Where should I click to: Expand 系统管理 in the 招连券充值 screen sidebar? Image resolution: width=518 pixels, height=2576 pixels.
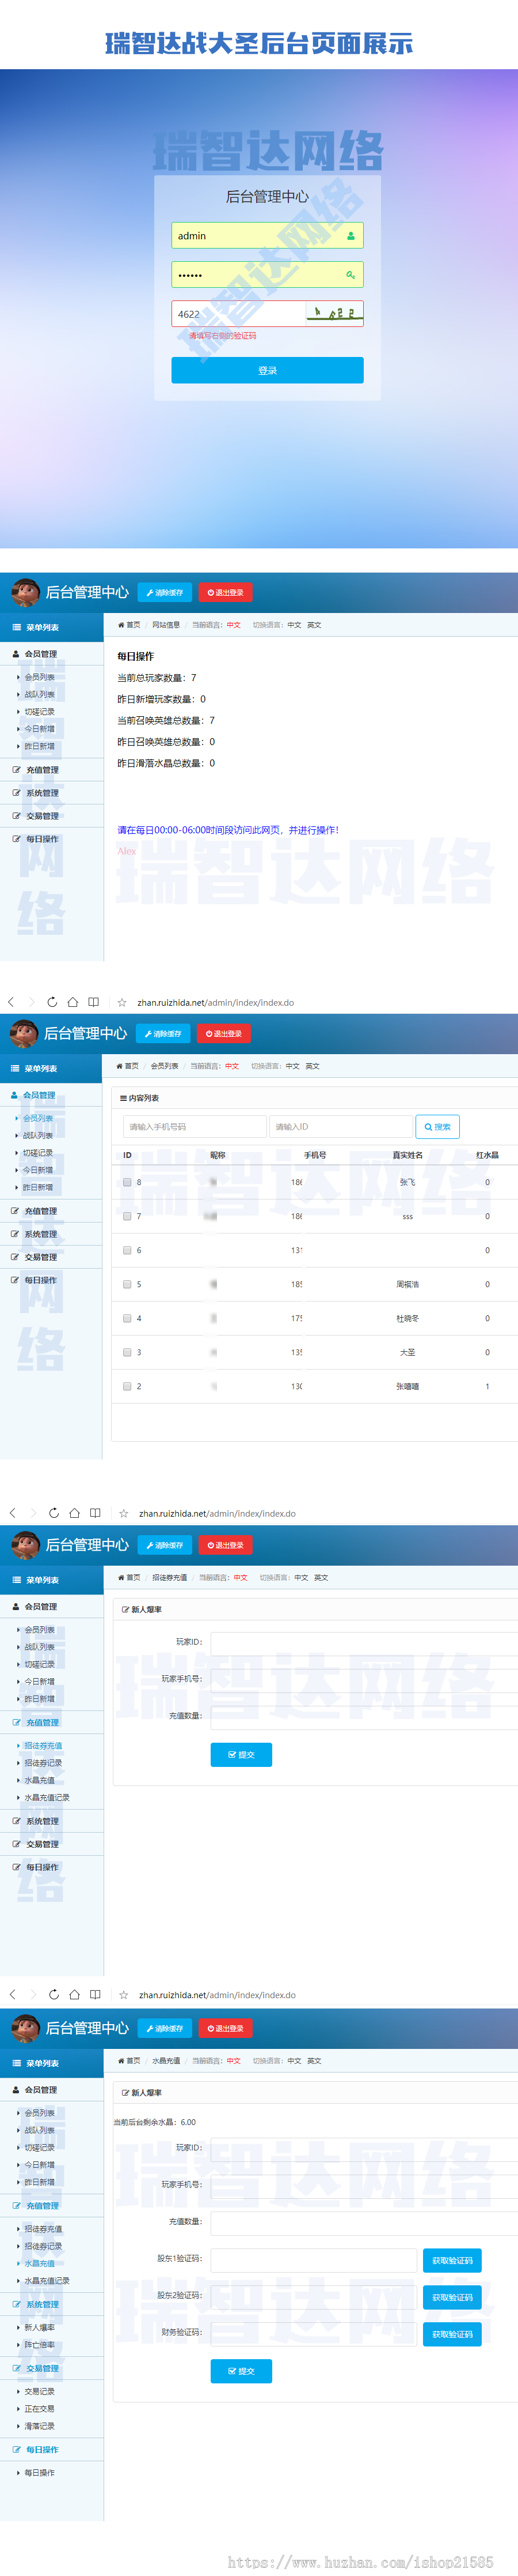[x=52, y=1821]
